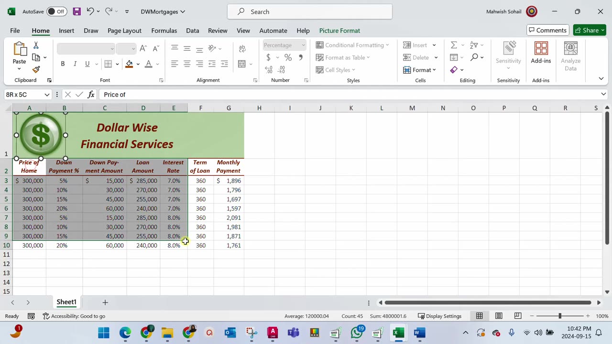Toggle Center alignment
Image resolution: width=612 pixels, height=344 pixels.
coord(187,64)
